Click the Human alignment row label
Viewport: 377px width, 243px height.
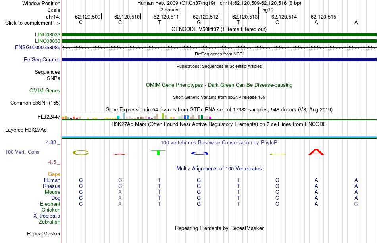[x=52, y=180]
